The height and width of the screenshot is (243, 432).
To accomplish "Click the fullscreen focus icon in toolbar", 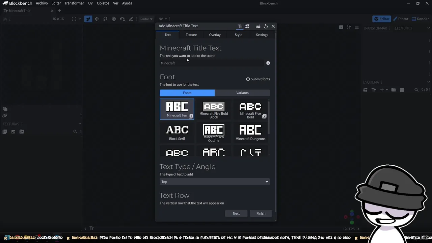I will (x=74, y=19).
